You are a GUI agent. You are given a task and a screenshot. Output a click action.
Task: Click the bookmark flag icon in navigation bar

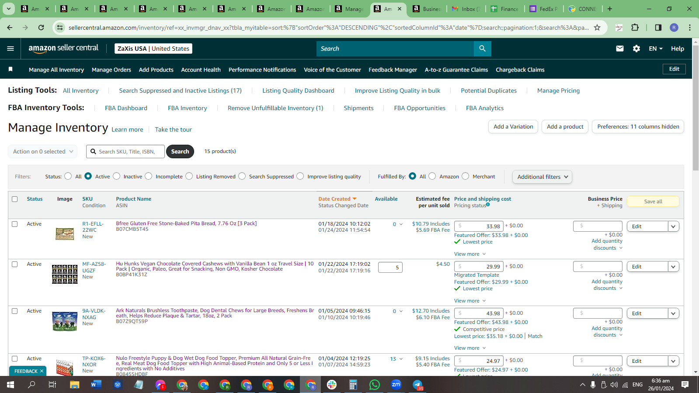click(x=10, y=69)
